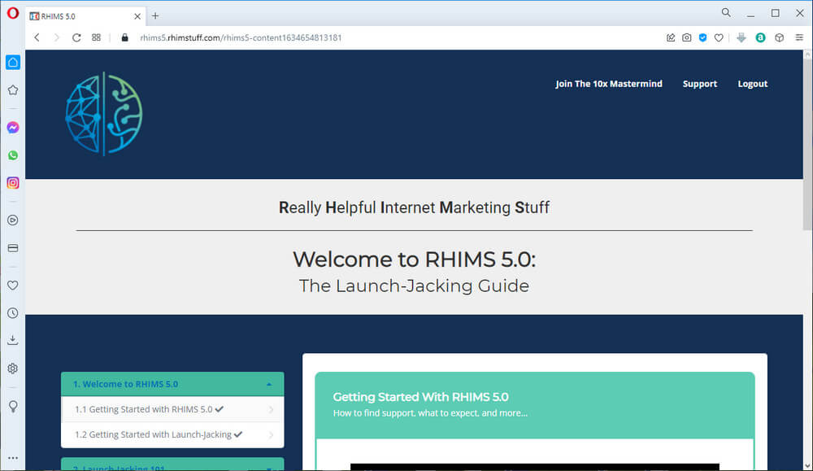This screenshot has width=813, height=471.
Task: Click Join The 10x Mastermind link
Action: click(x=609, y=84)
